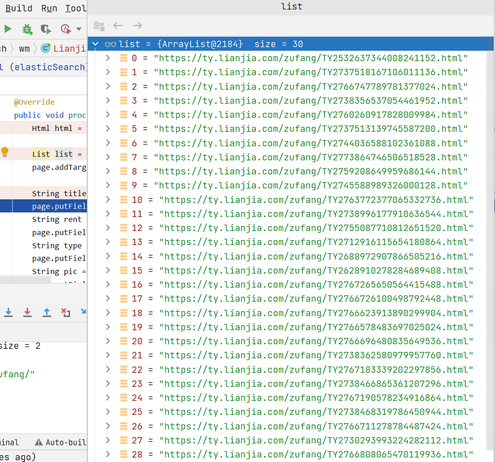Click the wm breadcrumb item
495x462 pixels.
[24, 48]
